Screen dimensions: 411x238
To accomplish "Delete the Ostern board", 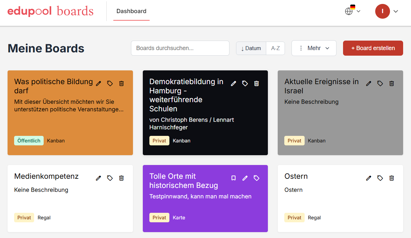I will 392,178.
